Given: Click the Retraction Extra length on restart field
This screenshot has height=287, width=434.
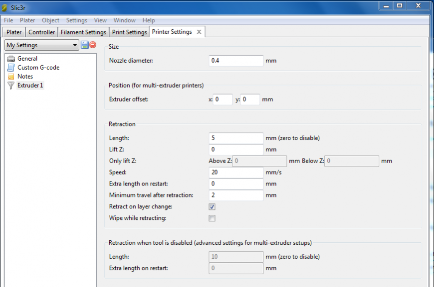Looking at the screenshot, I should (236, 184).
